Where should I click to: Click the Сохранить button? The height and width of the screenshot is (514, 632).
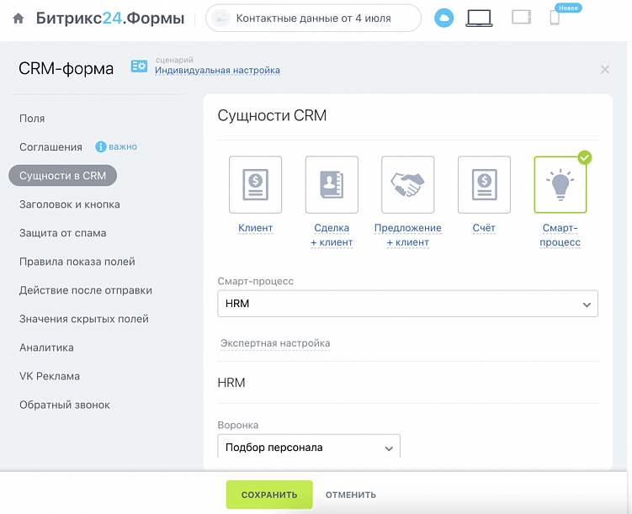(269, 495)
